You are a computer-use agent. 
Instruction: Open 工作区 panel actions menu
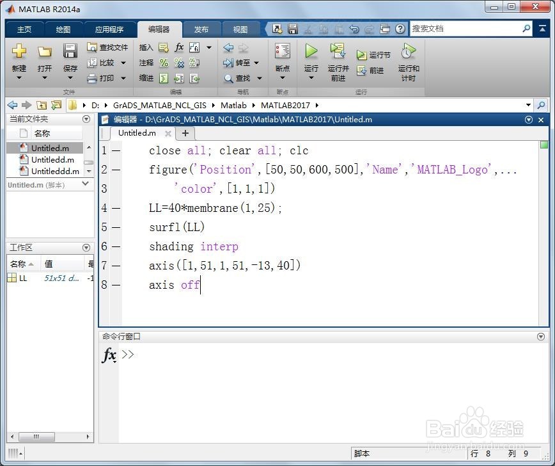86,248
